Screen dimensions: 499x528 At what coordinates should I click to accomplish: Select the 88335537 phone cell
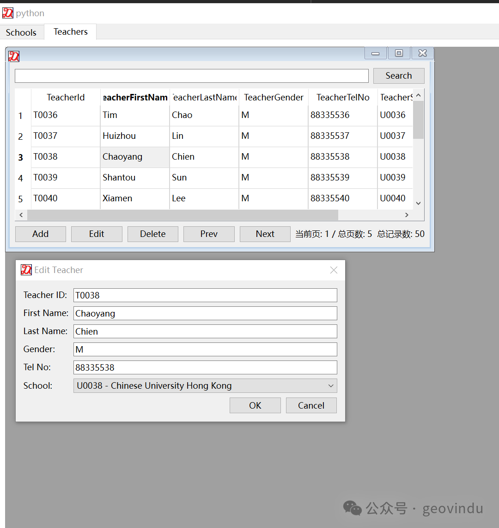pos(343,137)
